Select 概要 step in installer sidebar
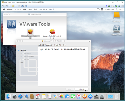The height and width of the screenshot is (101, 125). tap(22, 62)
